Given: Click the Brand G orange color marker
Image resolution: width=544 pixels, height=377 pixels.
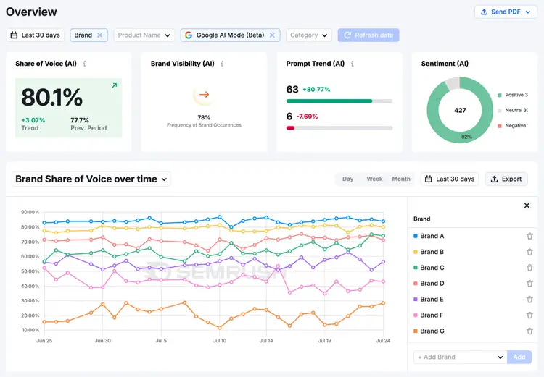Looking at the screenshot, I should coord(416,331).
